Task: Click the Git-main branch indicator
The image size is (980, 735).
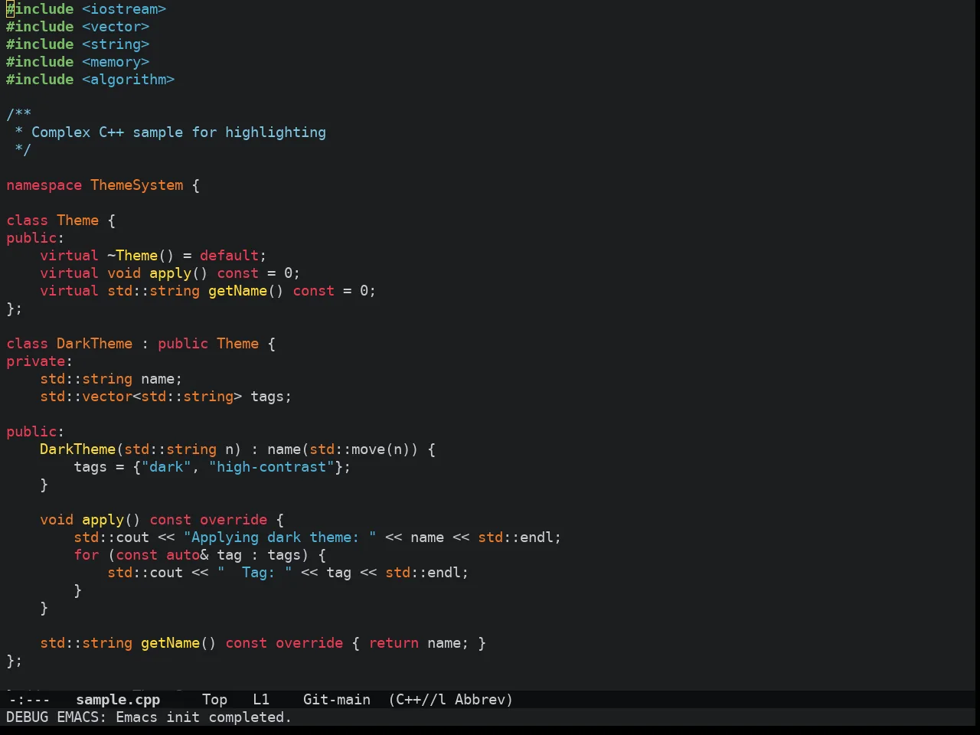Action: coord(337,699)
